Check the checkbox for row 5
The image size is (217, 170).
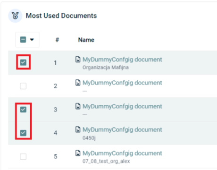point(23,156)
